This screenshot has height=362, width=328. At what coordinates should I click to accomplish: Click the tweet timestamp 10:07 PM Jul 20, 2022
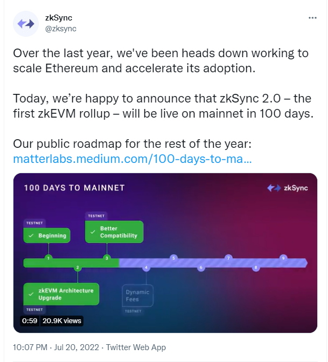[x=56, y=347]
